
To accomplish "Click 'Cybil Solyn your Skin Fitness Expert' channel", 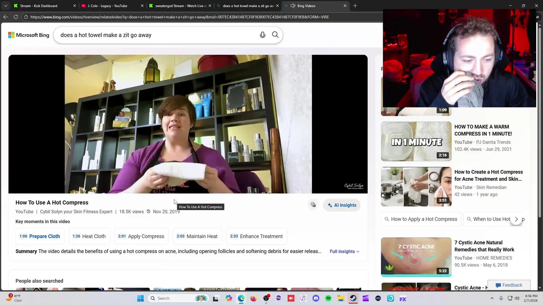I will [76, 212].
